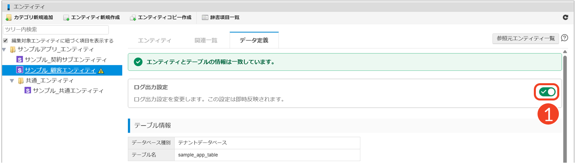Select サンプル_契約サブエンティティ in the tree
The width and height of the screenshot is (575, 166).
pyautogui.click(x=65, y=60)
